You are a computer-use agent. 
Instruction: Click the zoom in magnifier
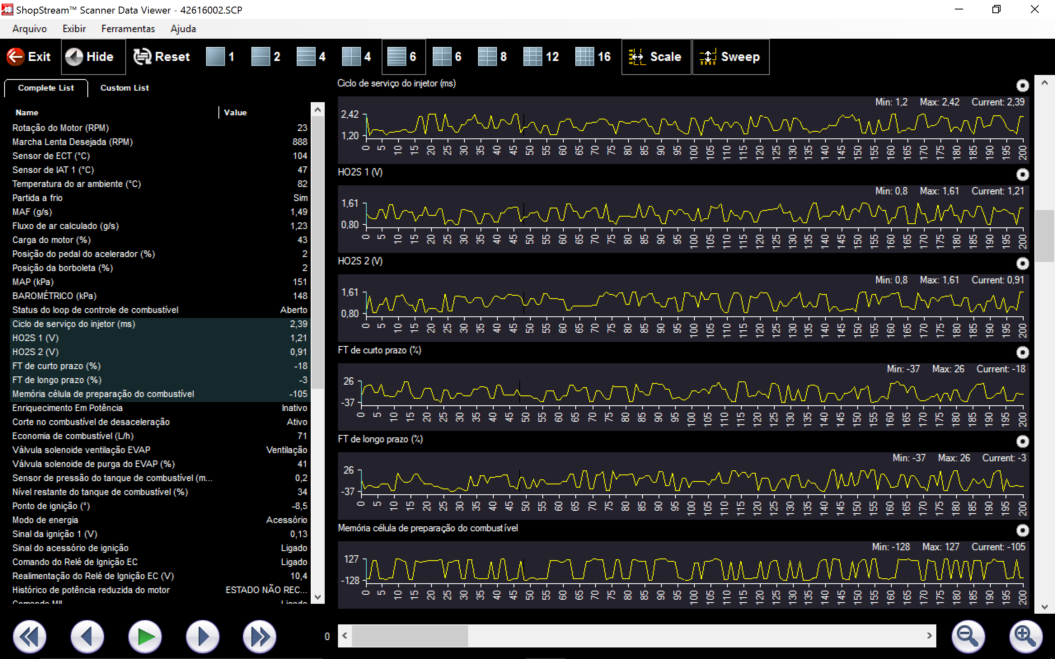click(x=1025, y=636)
